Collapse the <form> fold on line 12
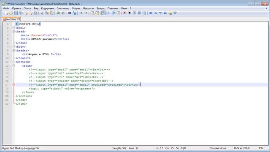The height and width of the screenshot is (152, 270). 14,66
